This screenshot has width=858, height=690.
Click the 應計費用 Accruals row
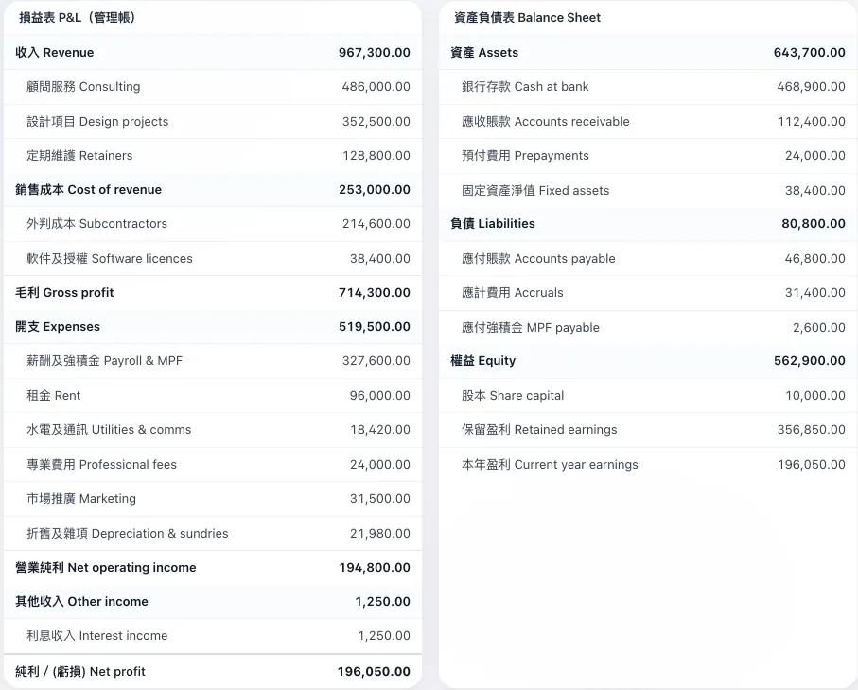point(648,293)
